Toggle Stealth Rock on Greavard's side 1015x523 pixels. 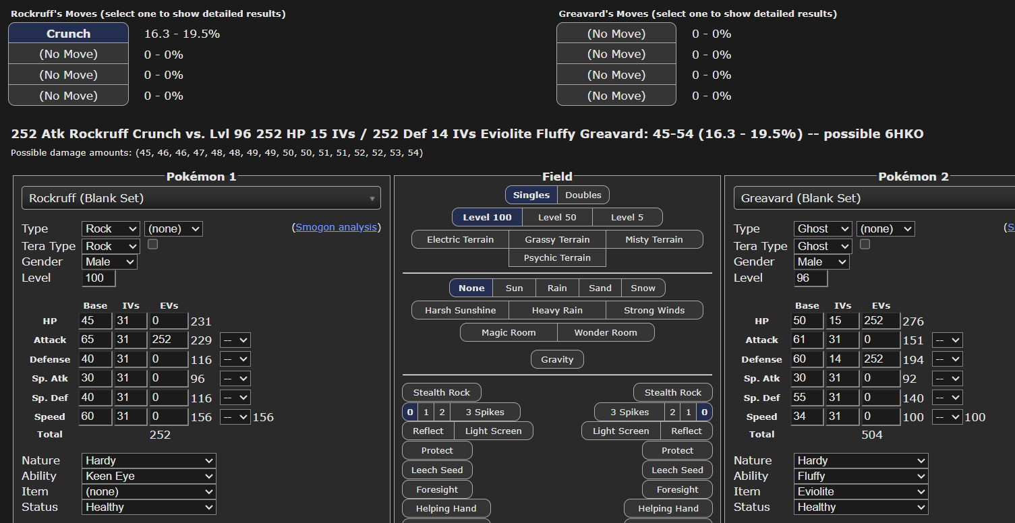pyautogui.click(x=673, y=392)
